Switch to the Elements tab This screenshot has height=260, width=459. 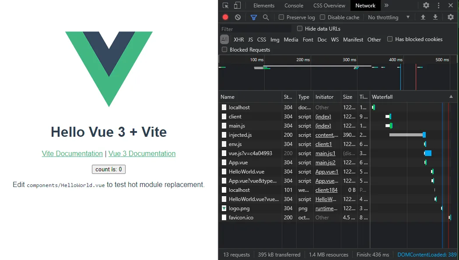click(264, 5)
